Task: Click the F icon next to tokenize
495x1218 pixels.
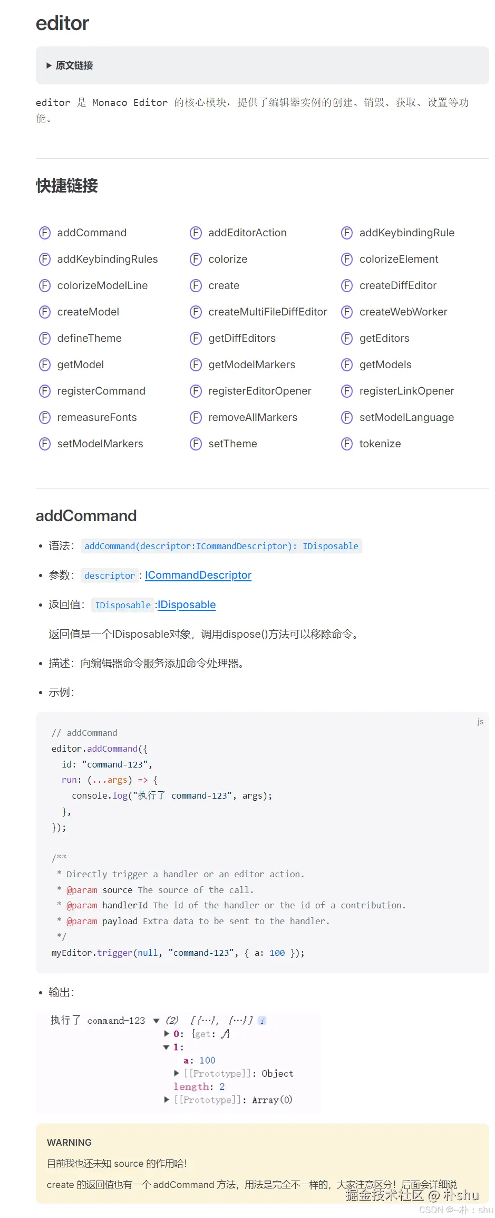Action: (x=347, y=444)
